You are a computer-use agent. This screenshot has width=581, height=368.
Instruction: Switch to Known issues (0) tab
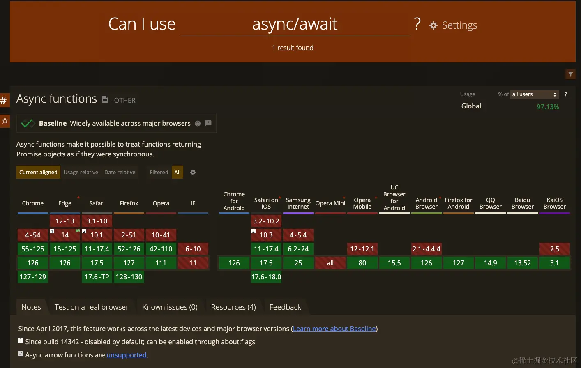tap(170, 307)
